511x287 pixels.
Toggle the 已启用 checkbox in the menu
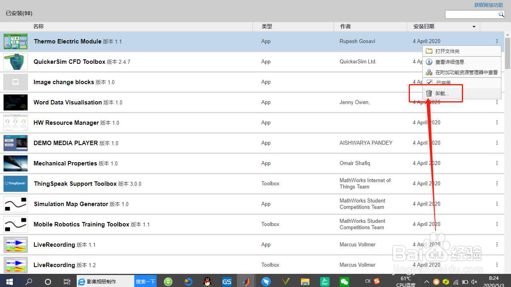(429, 83)
